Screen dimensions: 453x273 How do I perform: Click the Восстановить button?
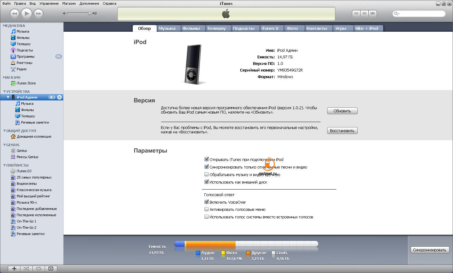342,131
